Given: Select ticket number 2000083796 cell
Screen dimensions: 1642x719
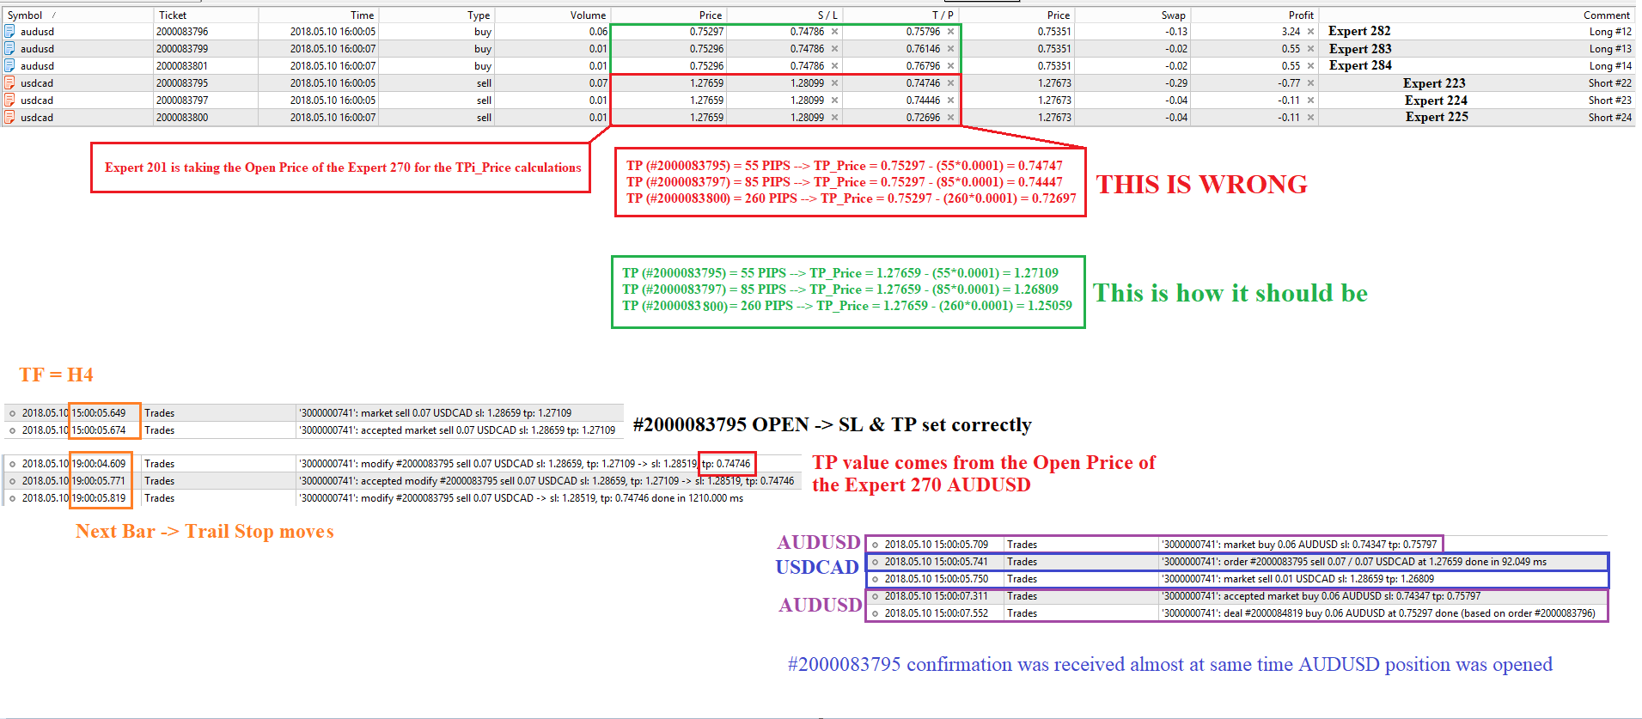Looking at the screenshot, I should click(x=205, y=32).
